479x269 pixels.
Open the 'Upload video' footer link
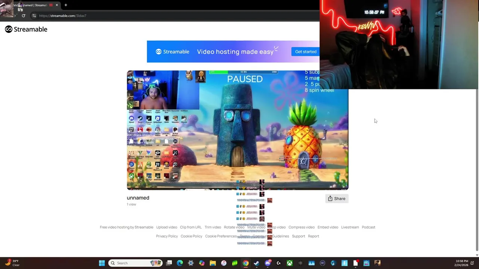[167, 227]
